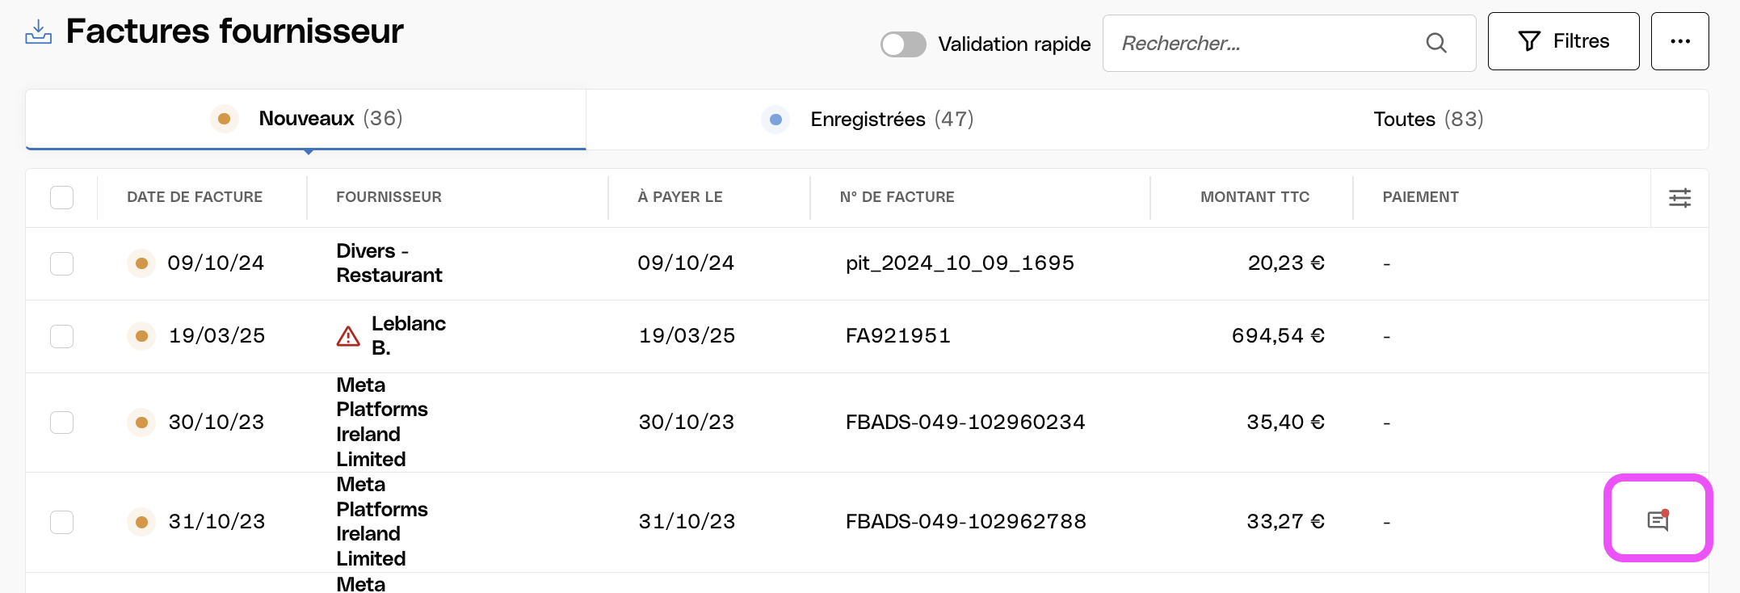Screen dimensions: 1740x593
Task: Select checkbox for Divers - Restaurant invoice
Action: coord(62,263)
